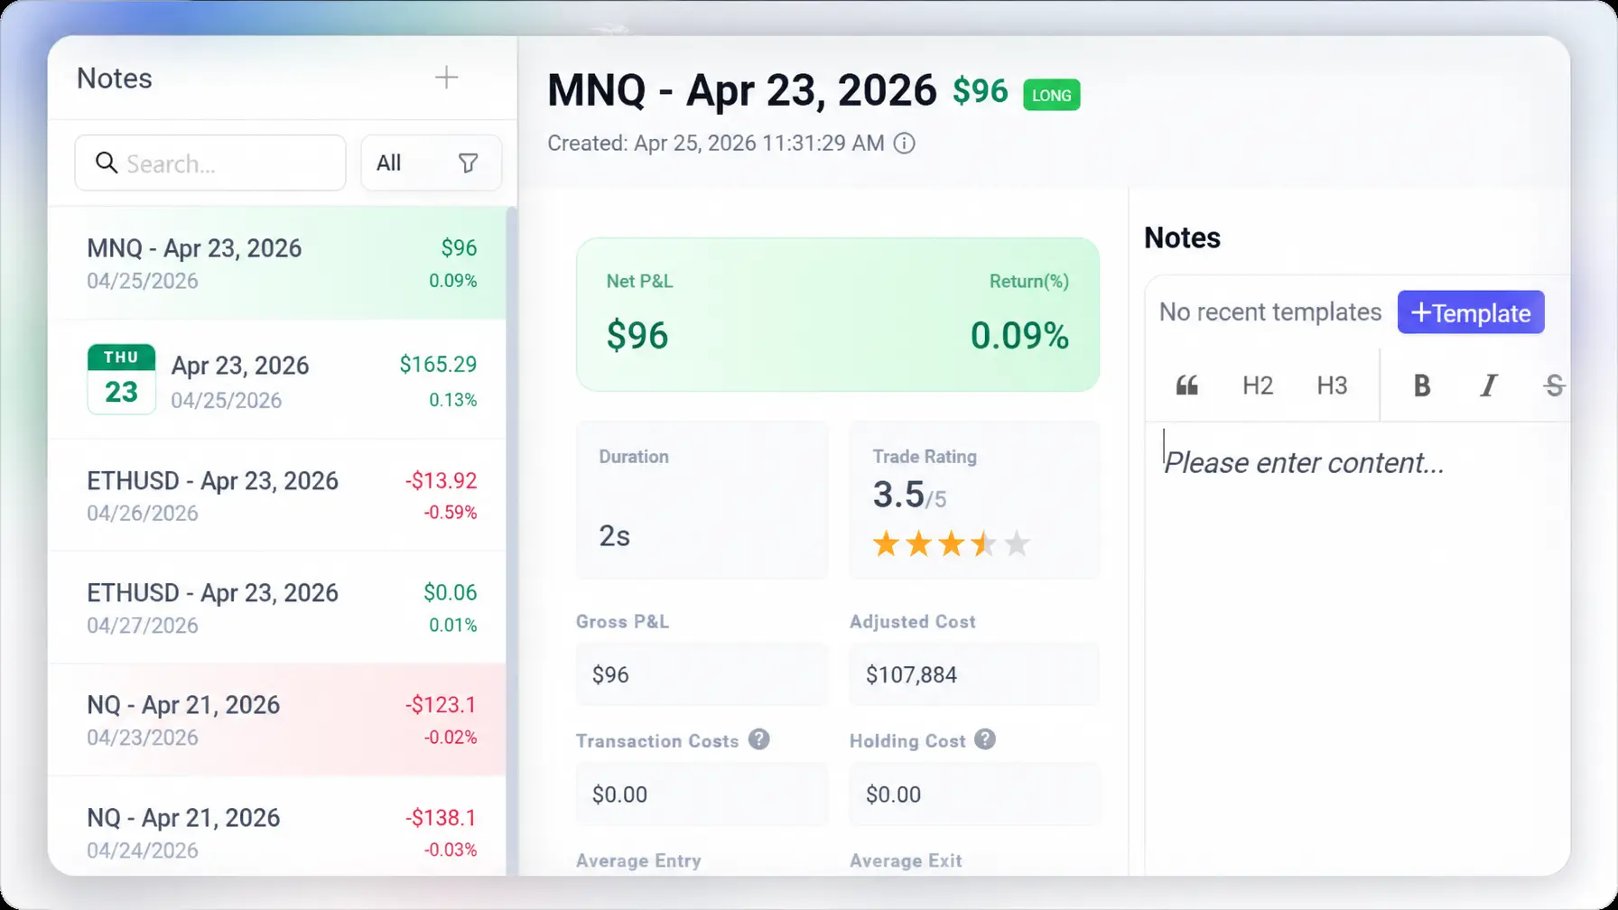Open Holding Cost help icon
The width and height of the screenshot is (1618, 910).
coord(985,739)
